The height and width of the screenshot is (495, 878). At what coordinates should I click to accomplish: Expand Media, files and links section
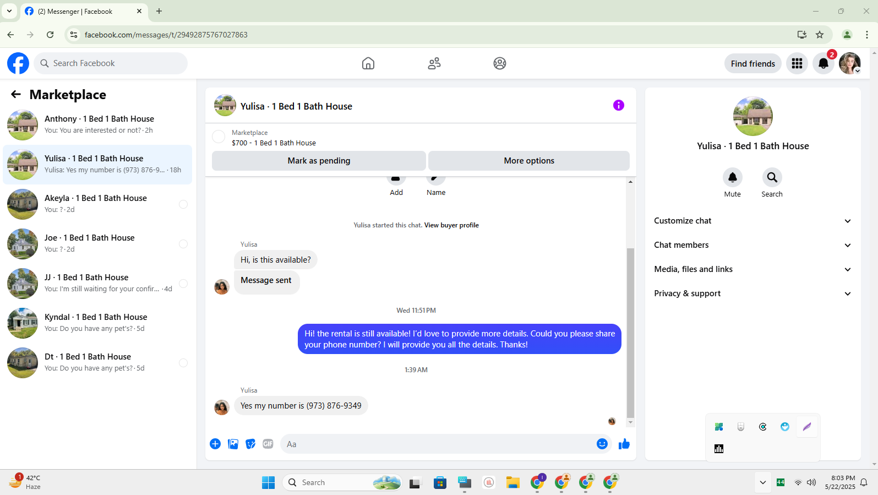click(x=752, y=269)
